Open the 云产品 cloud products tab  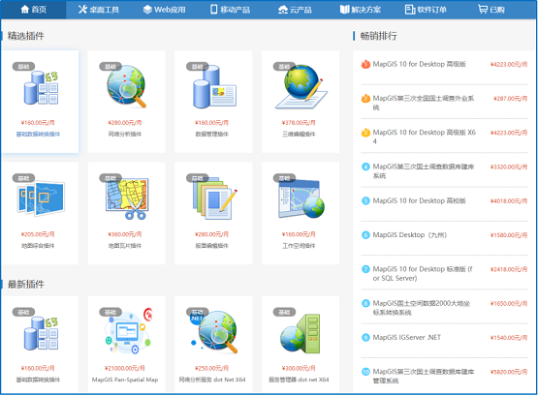(295, 10)
